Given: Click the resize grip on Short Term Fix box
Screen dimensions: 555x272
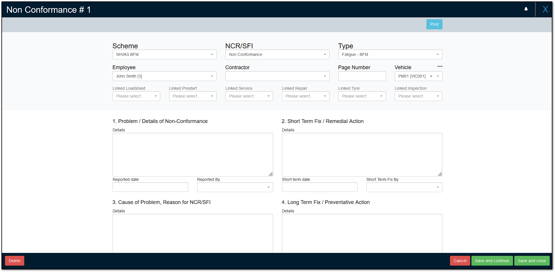Looking at the screenshot, I should pyautogui.click(x=440, y=174).
